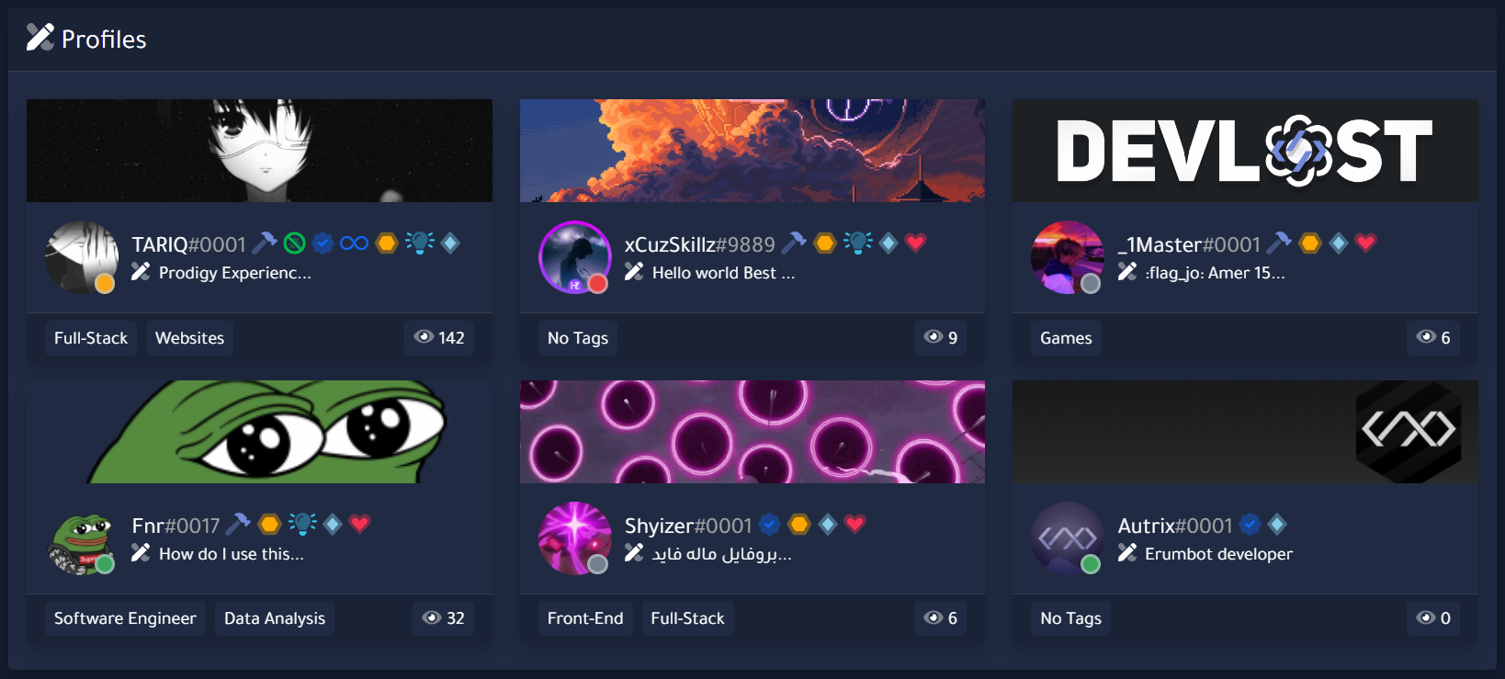Click the blue infinity badge on TARIQ's profile

coord(354,243)
